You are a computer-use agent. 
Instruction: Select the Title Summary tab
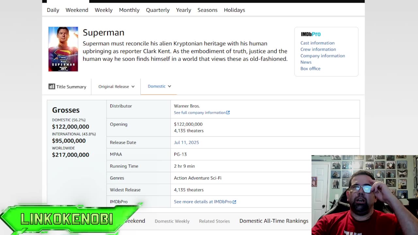coord(68,86)
